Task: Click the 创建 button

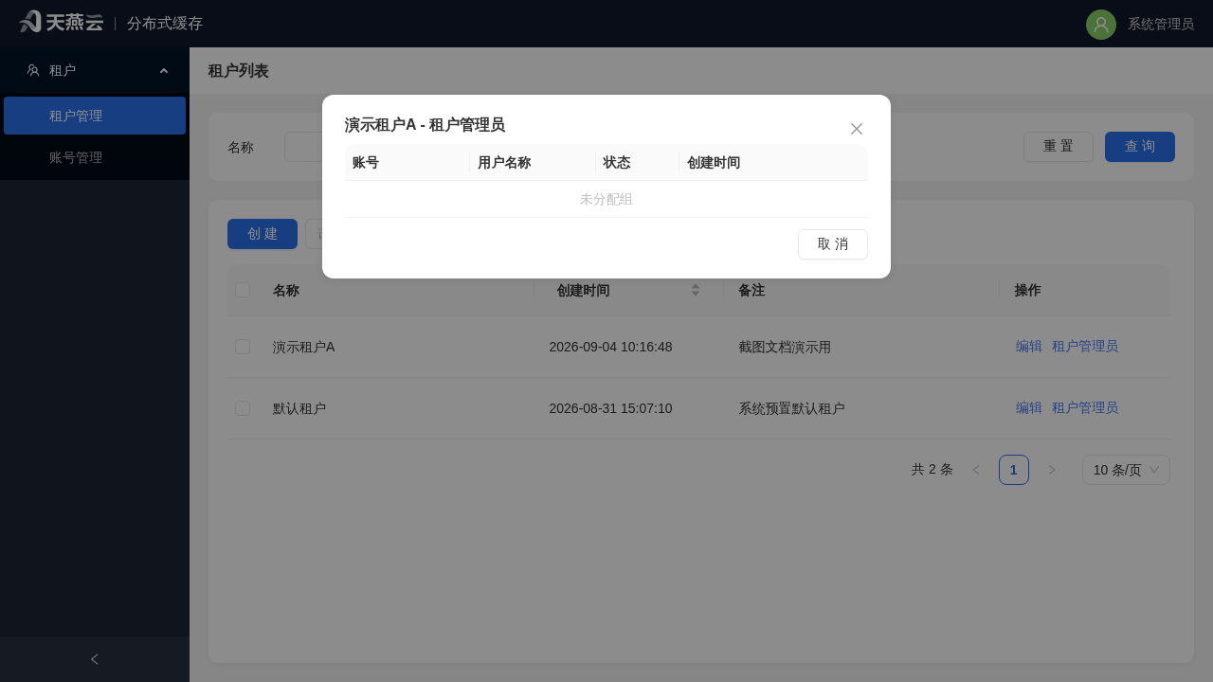Action: (x=263, y=234)
